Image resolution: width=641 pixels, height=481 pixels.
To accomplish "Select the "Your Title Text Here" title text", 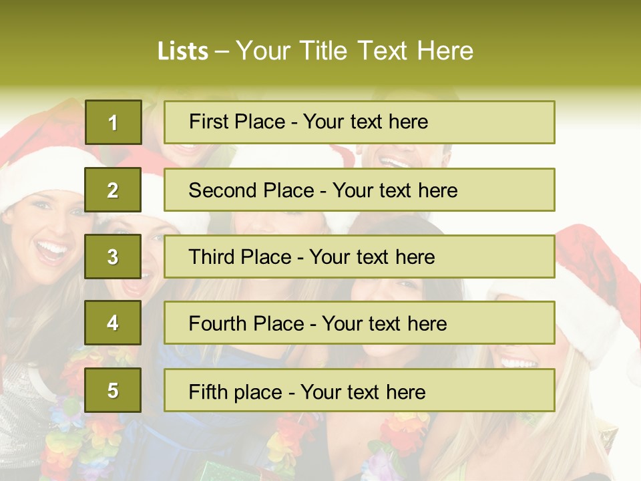I will click(x=355, y=51).
